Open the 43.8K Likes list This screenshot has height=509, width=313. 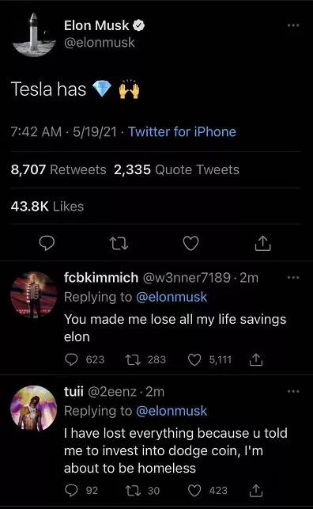coord(47,207)
